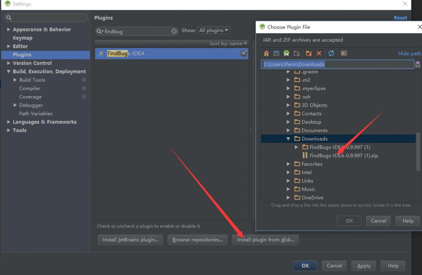Image resolution: width=422 pixels, height=275 pixels.
Task: Toggle the FindBugs-IDEA plugin enabled checkbox
Action: 244,54
